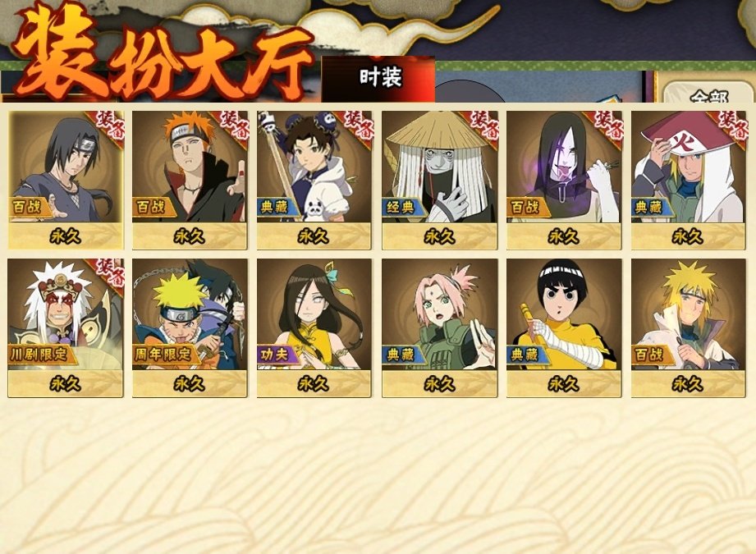Choose the Pain 百战 costume card
Image resolution: width=756 pixels, height=554 pixels.
coord(190,180)
